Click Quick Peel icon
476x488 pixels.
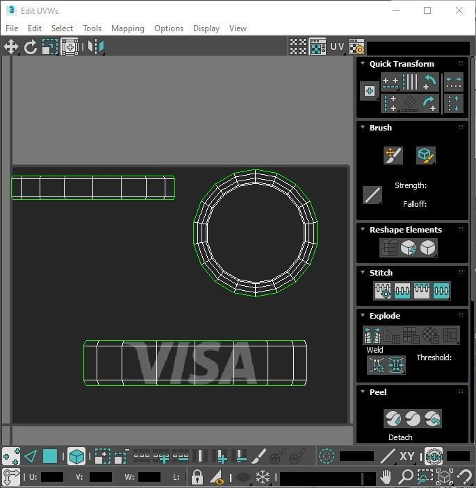click(393, 419)
